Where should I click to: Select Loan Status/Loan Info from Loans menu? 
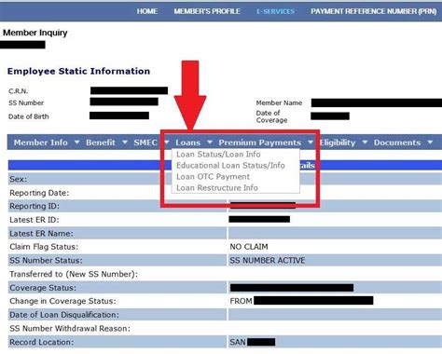218,155
